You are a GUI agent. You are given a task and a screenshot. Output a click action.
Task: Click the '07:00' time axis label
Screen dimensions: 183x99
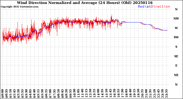pyautogui.click(x=50, y=93)
